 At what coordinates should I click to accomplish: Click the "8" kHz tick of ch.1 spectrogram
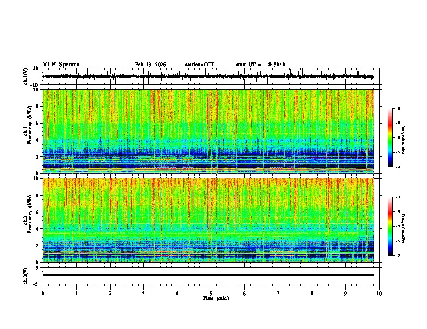point(37,106)
